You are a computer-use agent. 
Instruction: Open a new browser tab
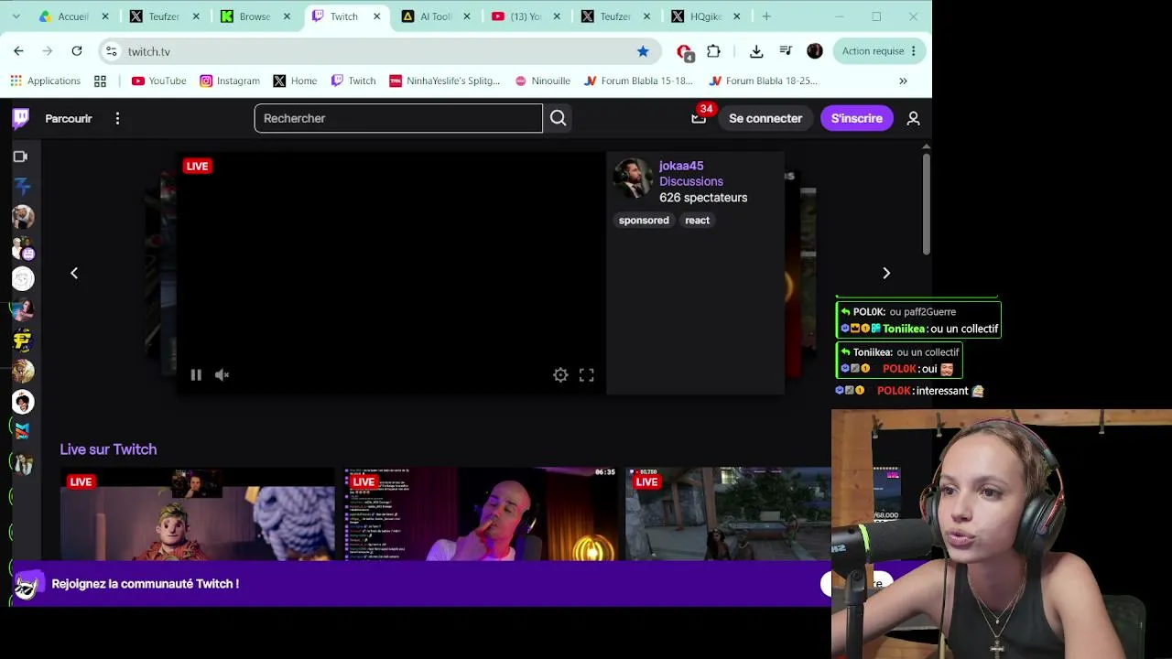click(766, 16)
